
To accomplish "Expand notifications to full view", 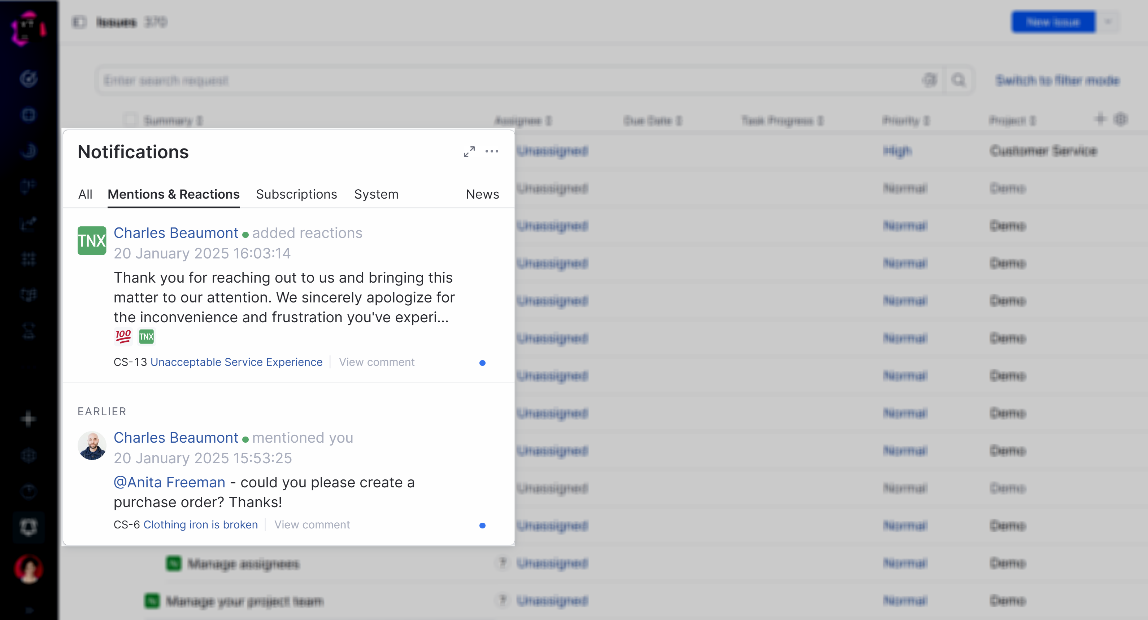I will coord(469,152).
